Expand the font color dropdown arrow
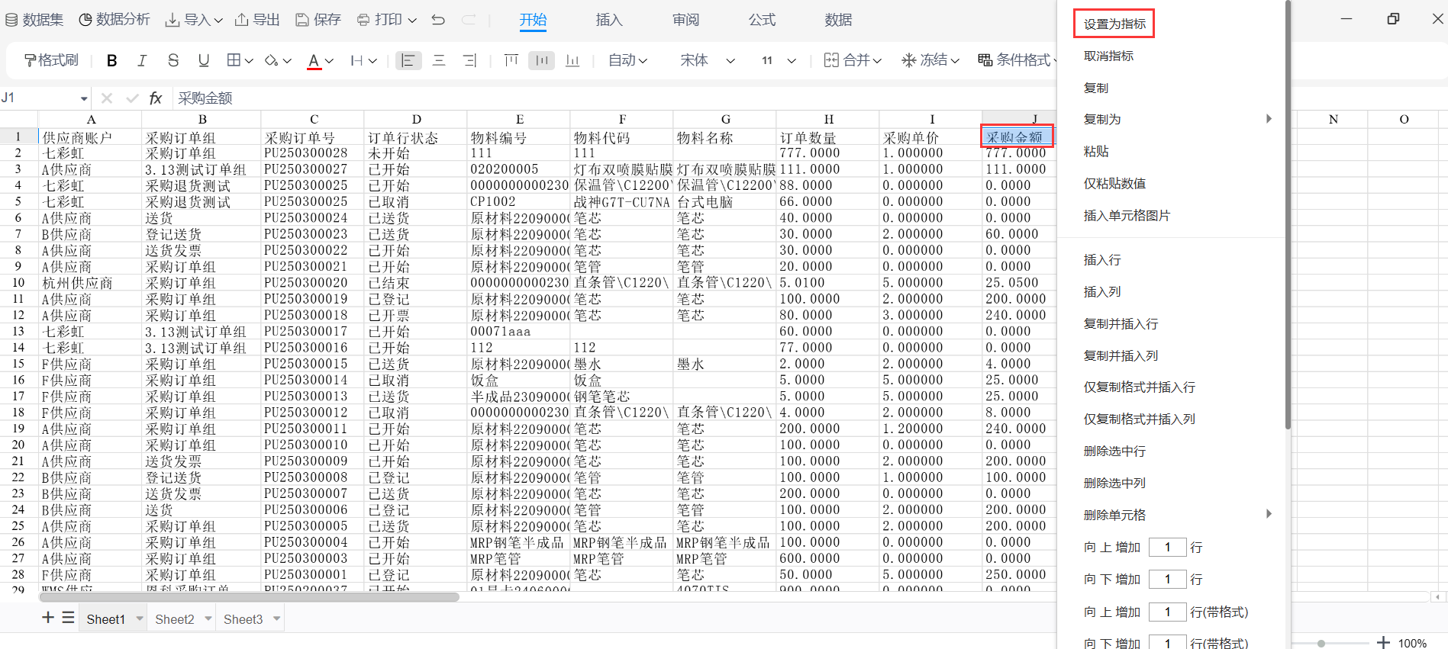The height and width of the screenshot is (649, 1448). 329,61
